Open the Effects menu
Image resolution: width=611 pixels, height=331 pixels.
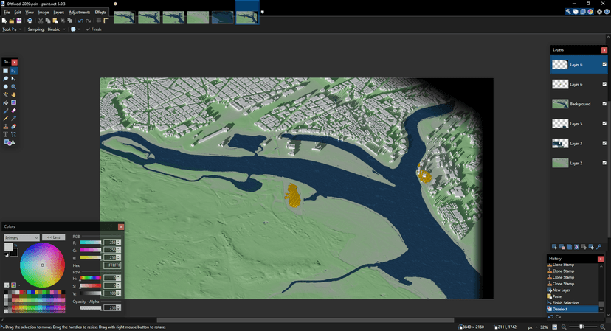pos(100,13)
